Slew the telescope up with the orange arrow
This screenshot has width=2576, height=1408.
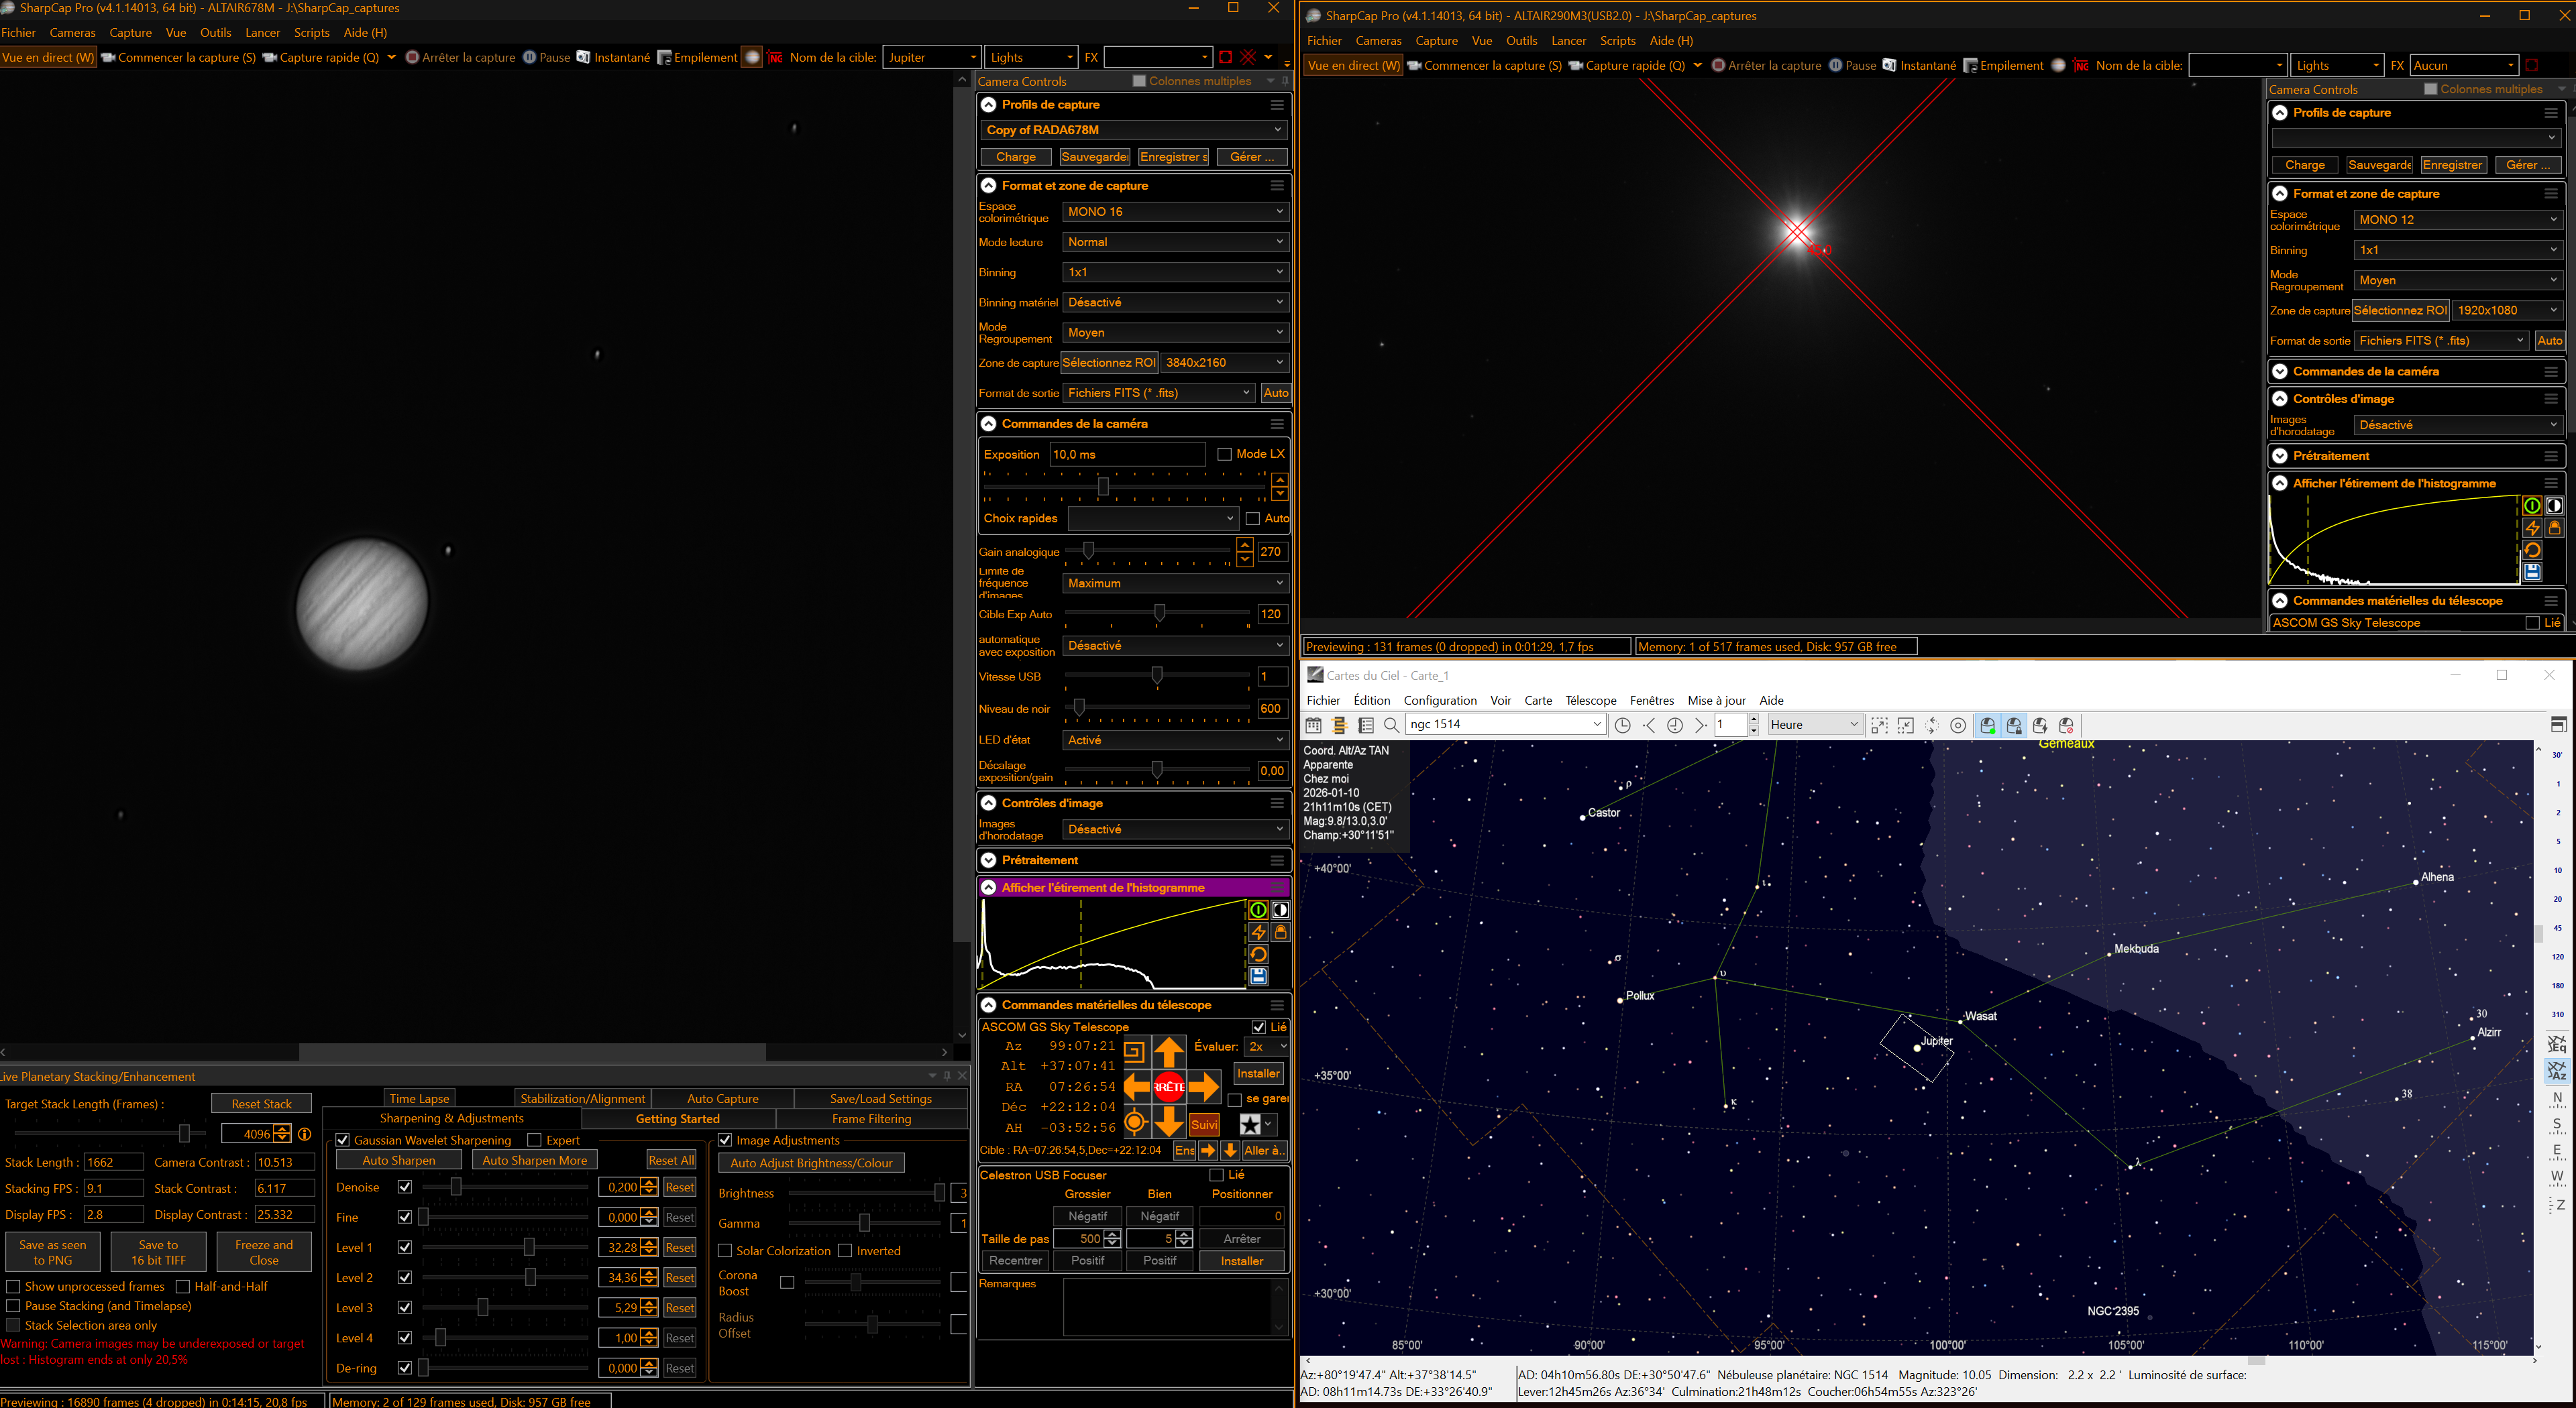click(1168, 1052)
